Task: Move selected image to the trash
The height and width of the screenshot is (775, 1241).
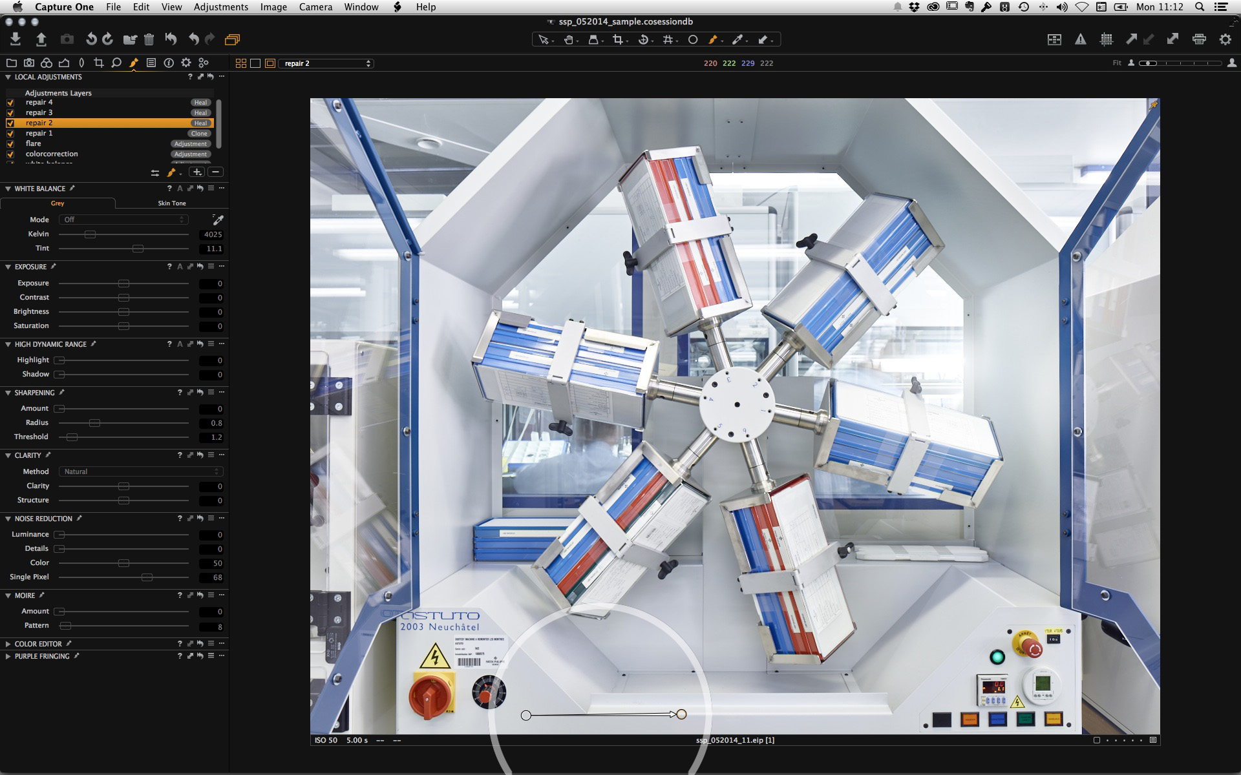Action: 149,39
